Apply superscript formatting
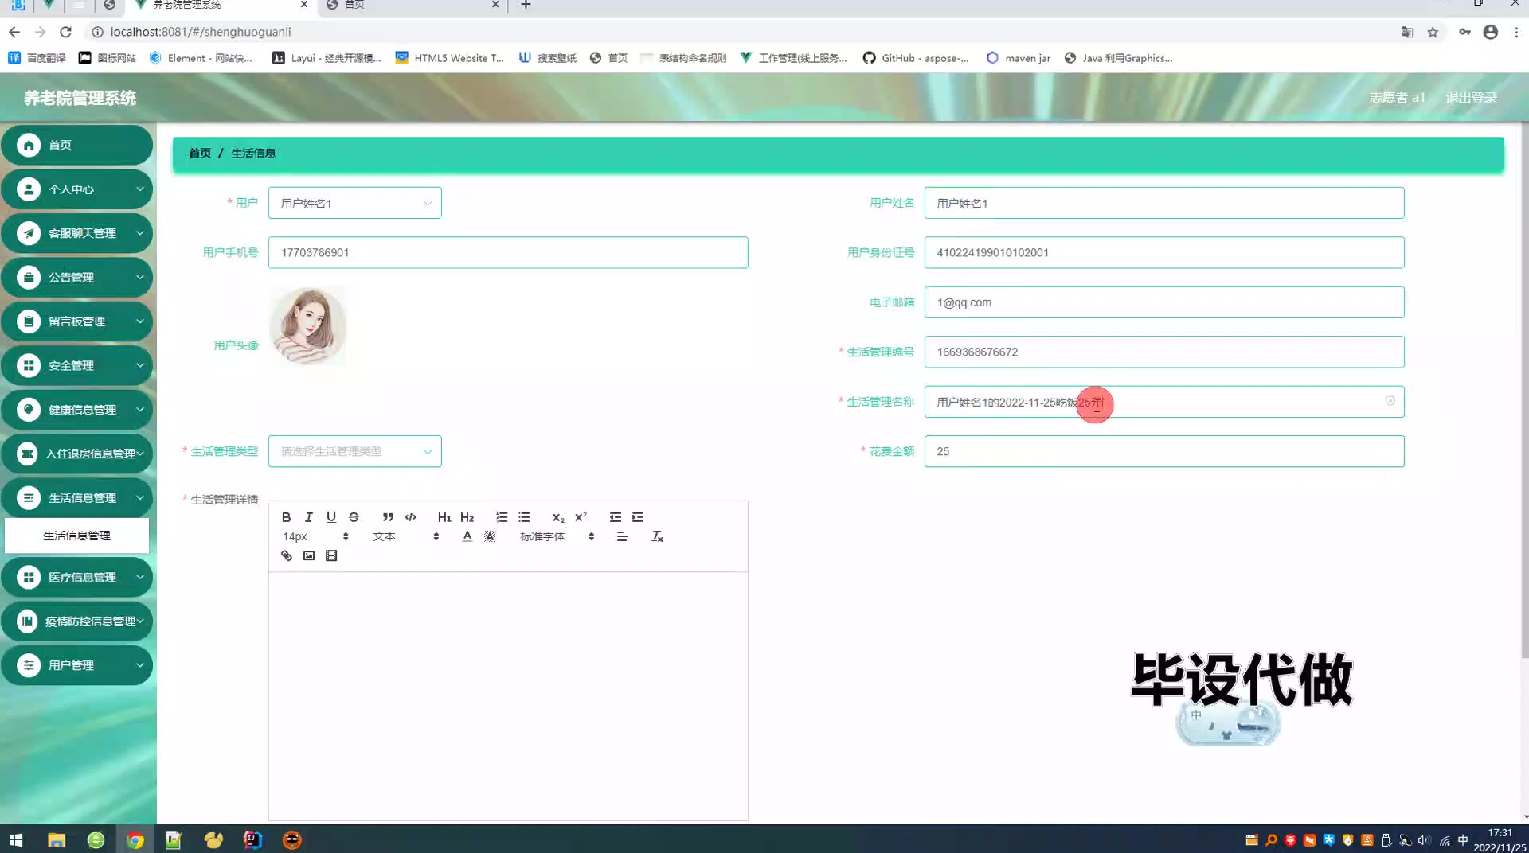 (581, 517)
